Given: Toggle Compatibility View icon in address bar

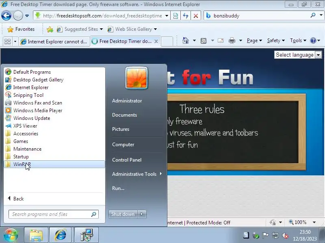Looking at the screenshot, I should [x=175, y=16].
